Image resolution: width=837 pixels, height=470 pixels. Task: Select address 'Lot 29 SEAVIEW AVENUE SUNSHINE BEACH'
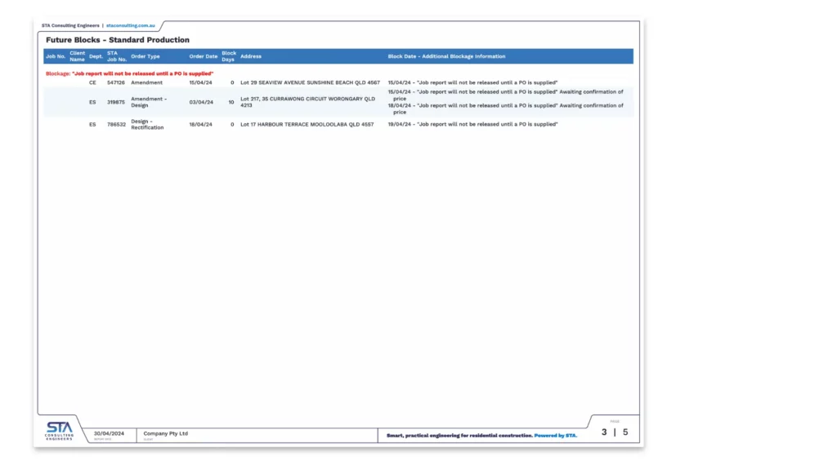[x=310, y=82]
